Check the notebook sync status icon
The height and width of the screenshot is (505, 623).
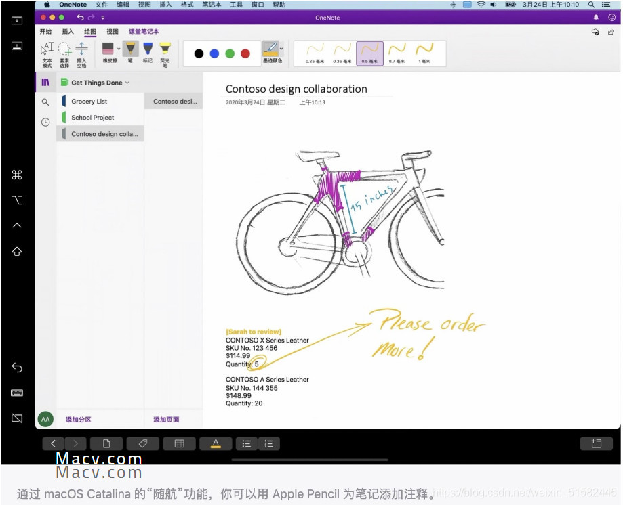pyautogui.click(x=595, y=32)
